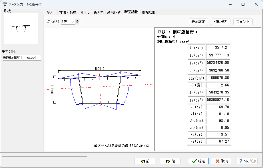The height and width of the screenshot is (168, 263).
Task: Open the 寸法・板厚 tab
Action: click(x=68, y=12)
